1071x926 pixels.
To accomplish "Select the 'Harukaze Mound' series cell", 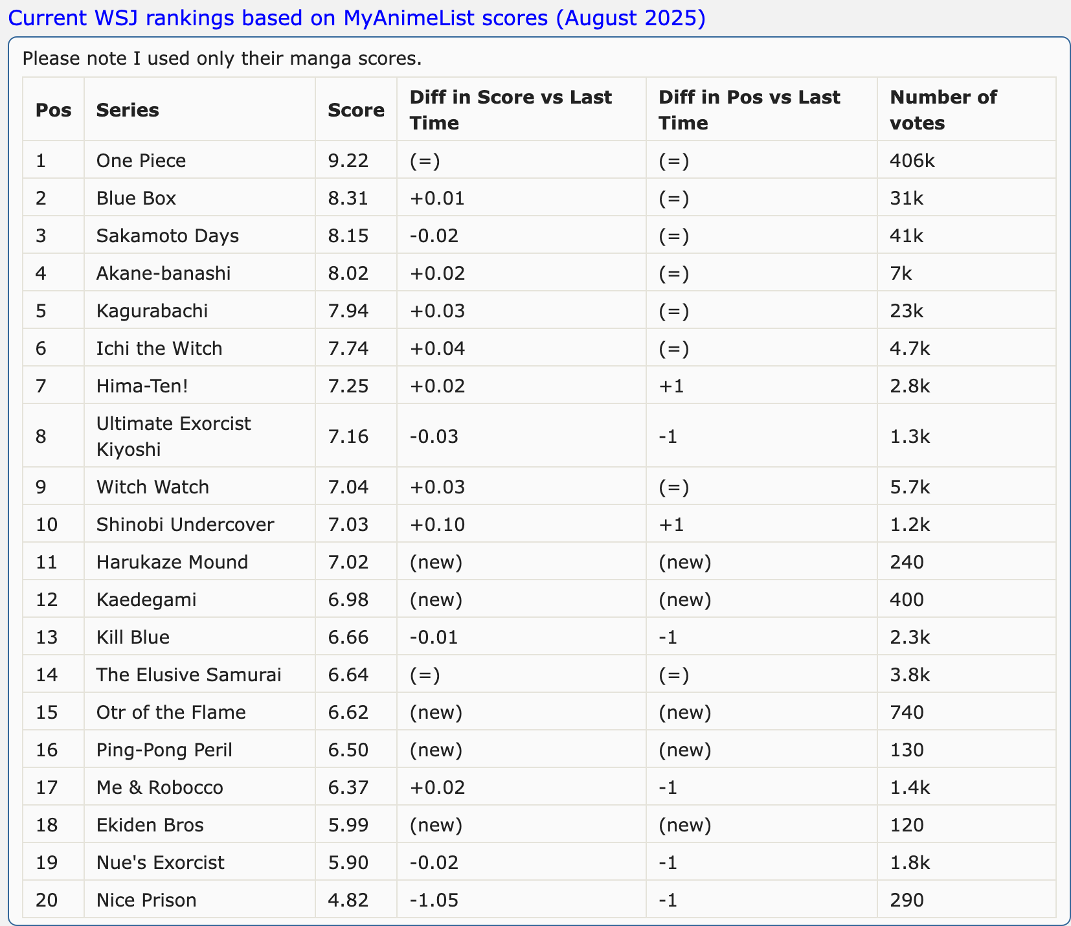I will (199, 561).
